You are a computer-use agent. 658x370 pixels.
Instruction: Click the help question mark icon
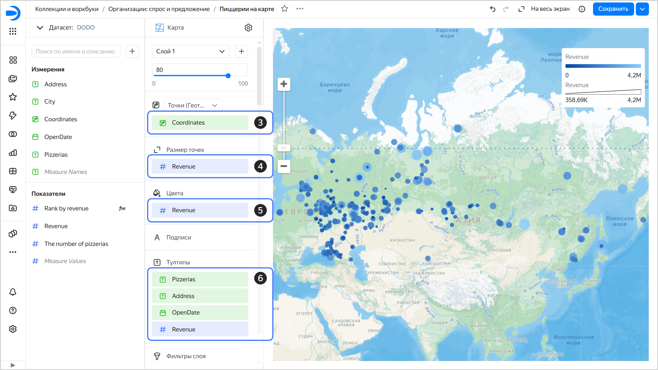(x=13, y=310)
